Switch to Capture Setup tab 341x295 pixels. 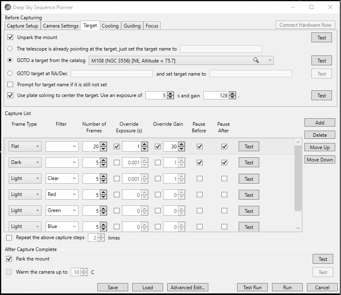click(x=23, y=25)
